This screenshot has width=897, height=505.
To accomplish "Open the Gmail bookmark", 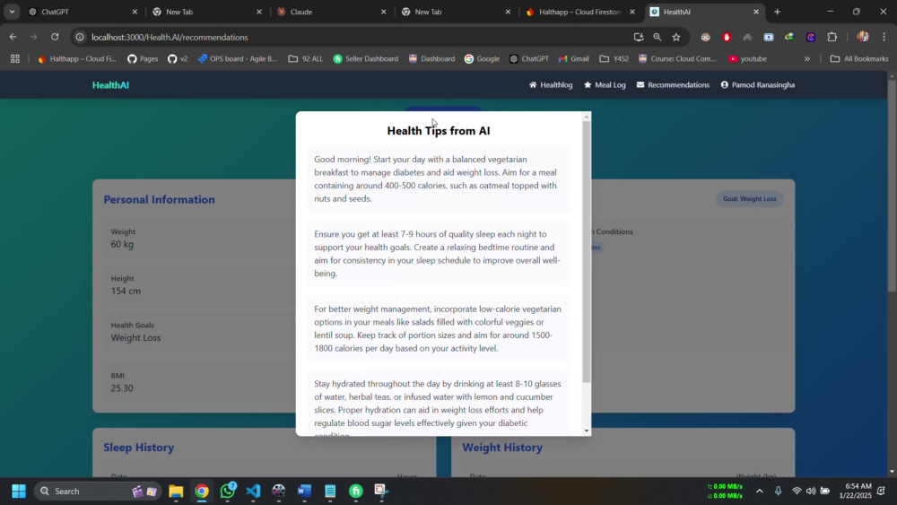I will (x=574, y=59).
